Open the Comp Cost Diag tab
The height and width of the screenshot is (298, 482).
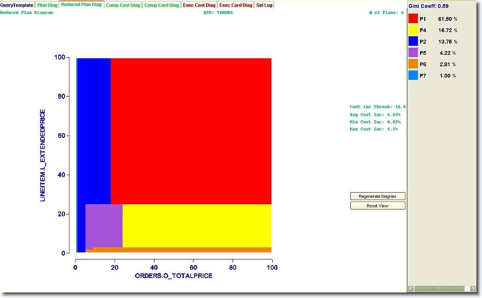tap(123, 5)
